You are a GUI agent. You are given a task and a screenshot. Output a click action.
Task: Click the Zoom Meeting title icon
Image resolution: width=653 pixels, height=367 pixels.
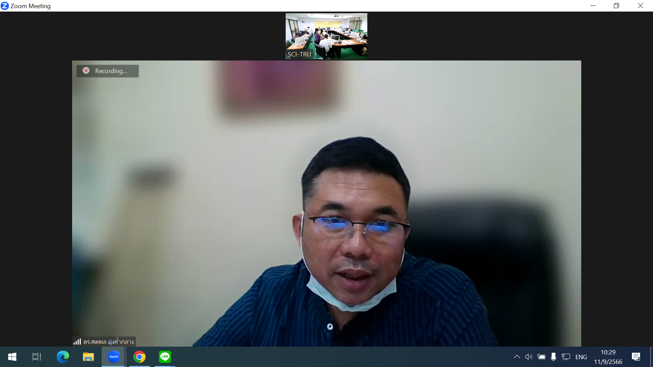[x=5, y=6]
